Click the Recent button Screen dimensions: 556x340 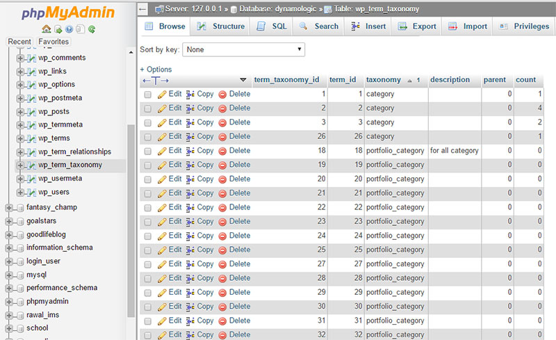[x=19, y=42]
